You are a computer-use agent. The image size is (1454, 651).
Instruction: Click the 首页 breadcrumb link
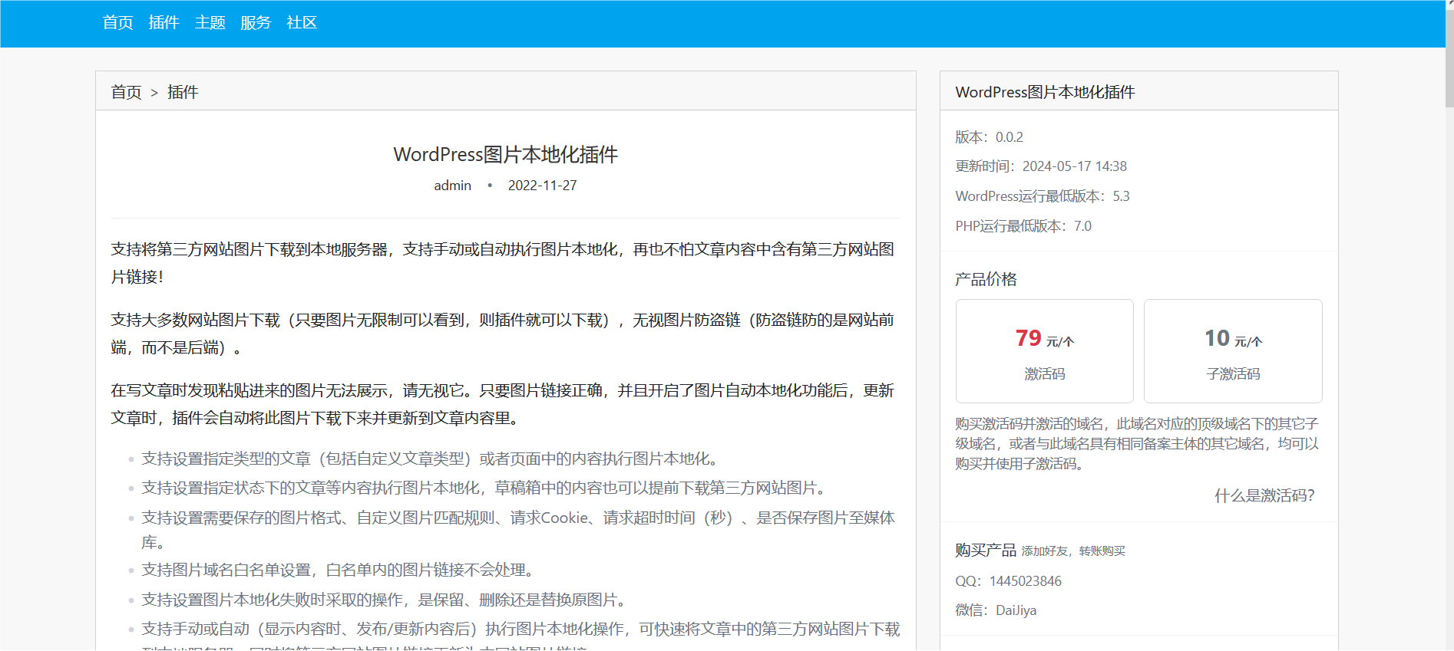tap(127, 92)
